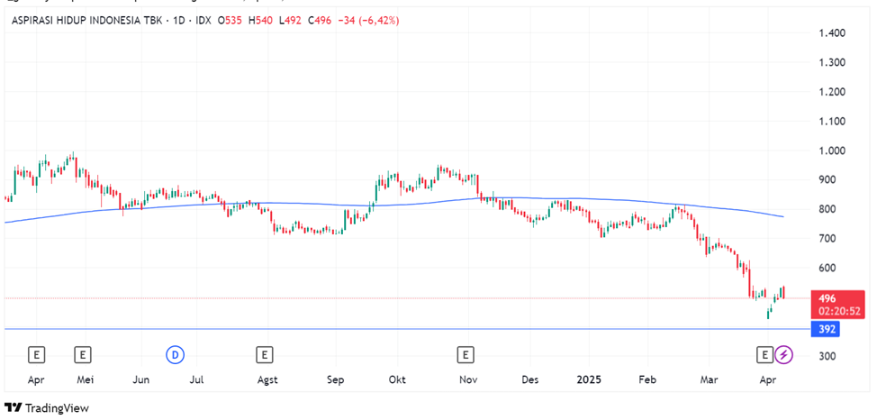The height and width of the screenshot is (420, 877).
Task: Select the blue 392 horizontal line label
Action: [827, 329]
